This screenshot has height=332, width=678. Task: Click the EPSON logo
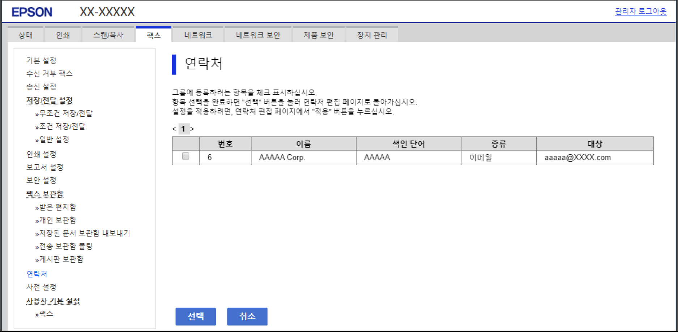click(x=32, y=12)
